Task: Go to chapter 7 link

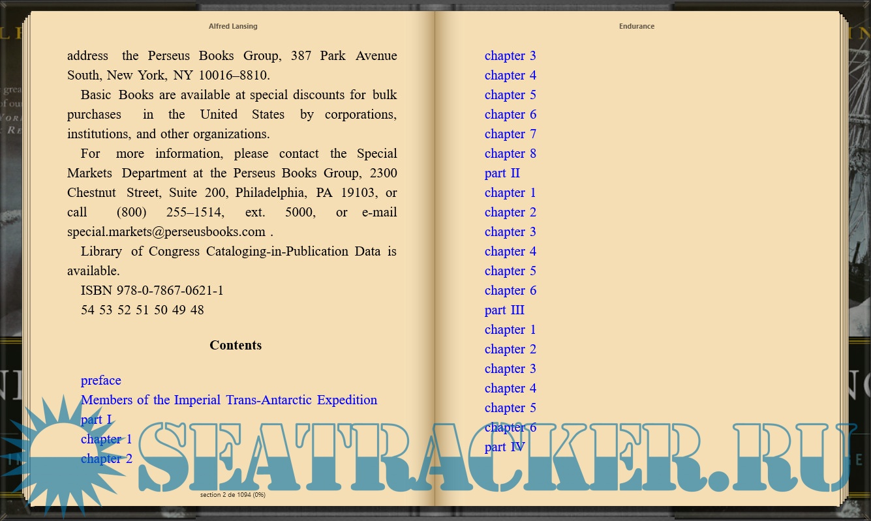Action: [x=510, y=134]
